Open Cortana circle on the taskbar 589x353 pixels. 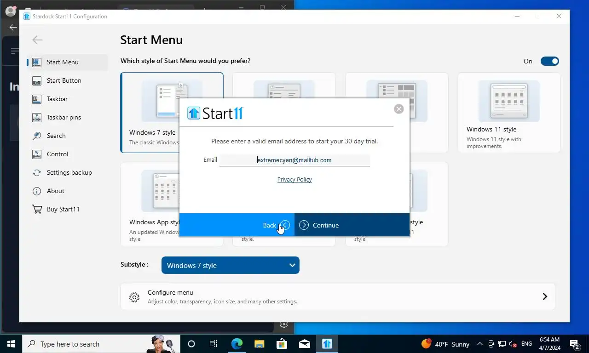(x=191, y=344)
